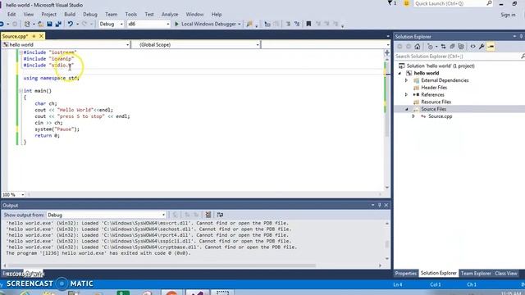Open the Project menu
525x295 pixels.
[49, 15]
